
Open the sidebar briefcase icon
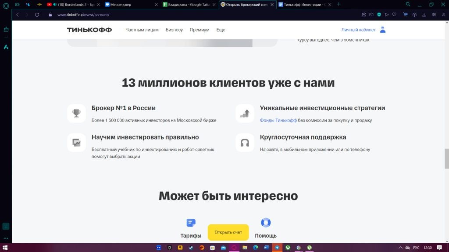point(6,29)
